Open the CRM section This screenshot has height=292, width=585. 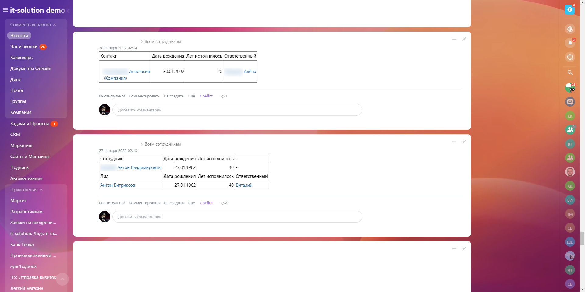[15, 135]
